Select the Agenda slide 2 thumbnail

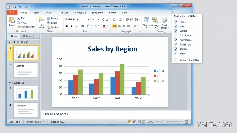point(25,70)
